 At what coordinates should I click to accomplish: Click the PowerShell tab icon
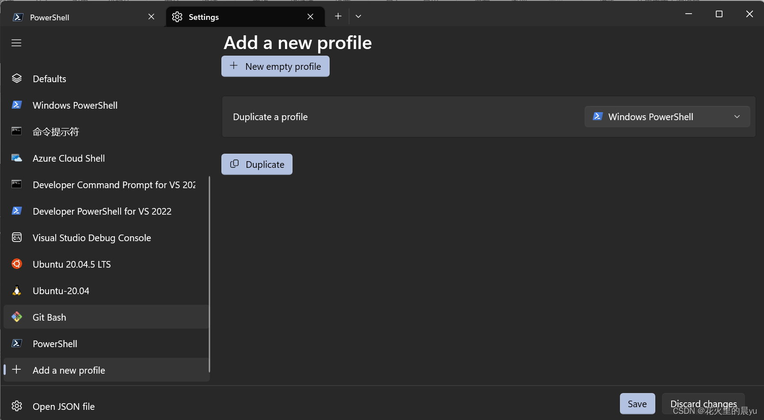tap(18, 17)
